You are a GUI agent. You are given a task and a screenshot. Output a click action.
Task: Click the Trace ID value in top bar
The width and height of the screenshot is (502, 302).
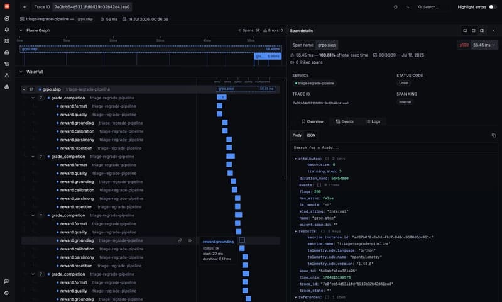click(x=92, y=7)
